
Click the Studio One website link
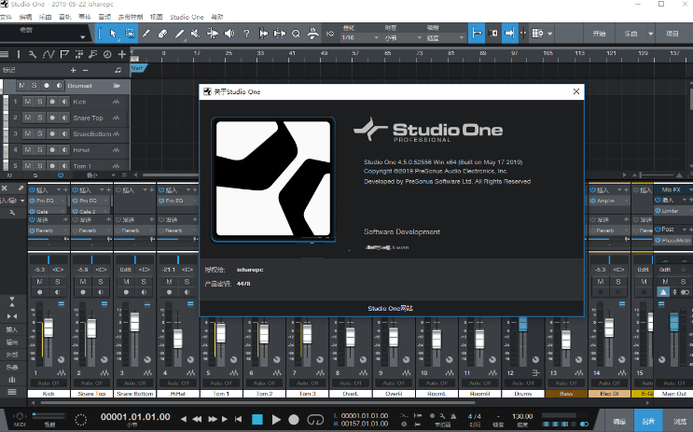click(x=390, y=308)
